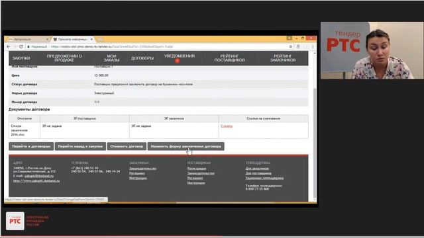Open РЕЙТИНГ ЗАКАЗЧИКОВ menu item
Image resolution: width=424 pixels, height=238 pixels.
[283, 58]
